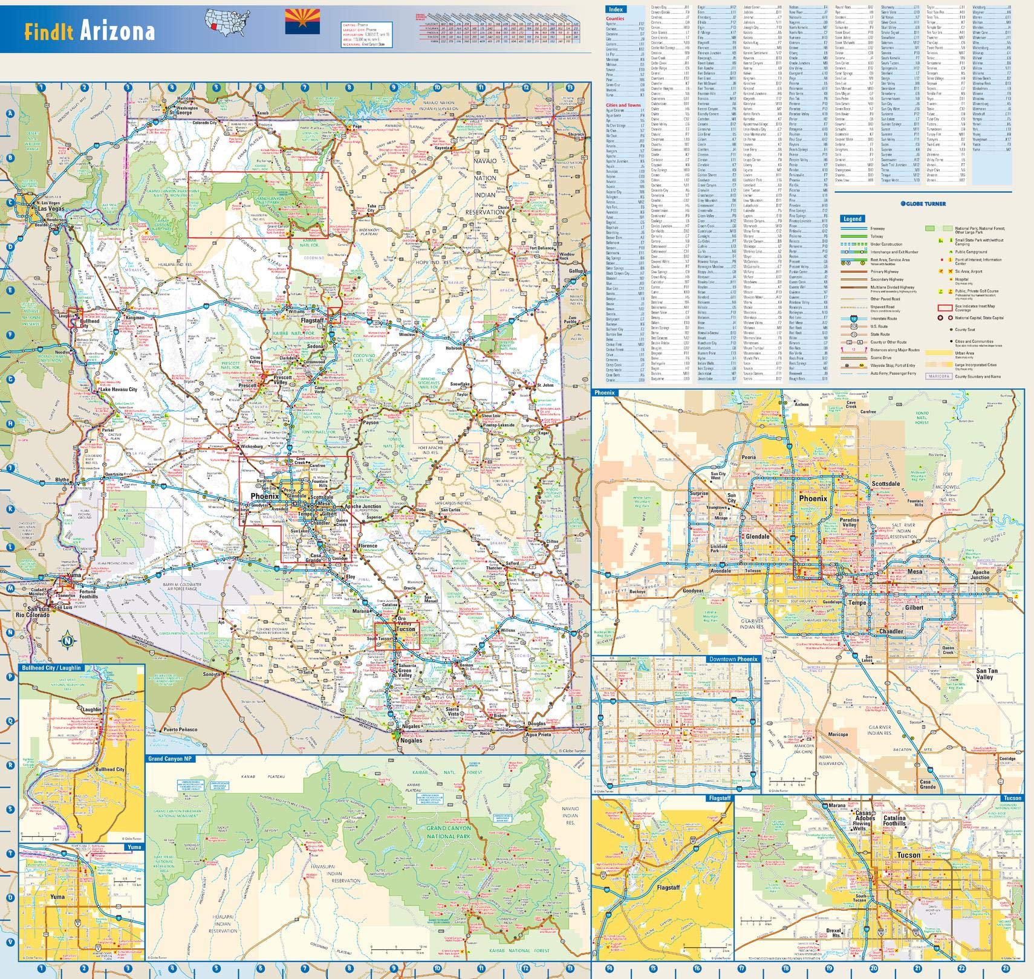The image size is (1034, 979).
Task: Click the National Capital star symbol in Legend
Action: (941, 318)
